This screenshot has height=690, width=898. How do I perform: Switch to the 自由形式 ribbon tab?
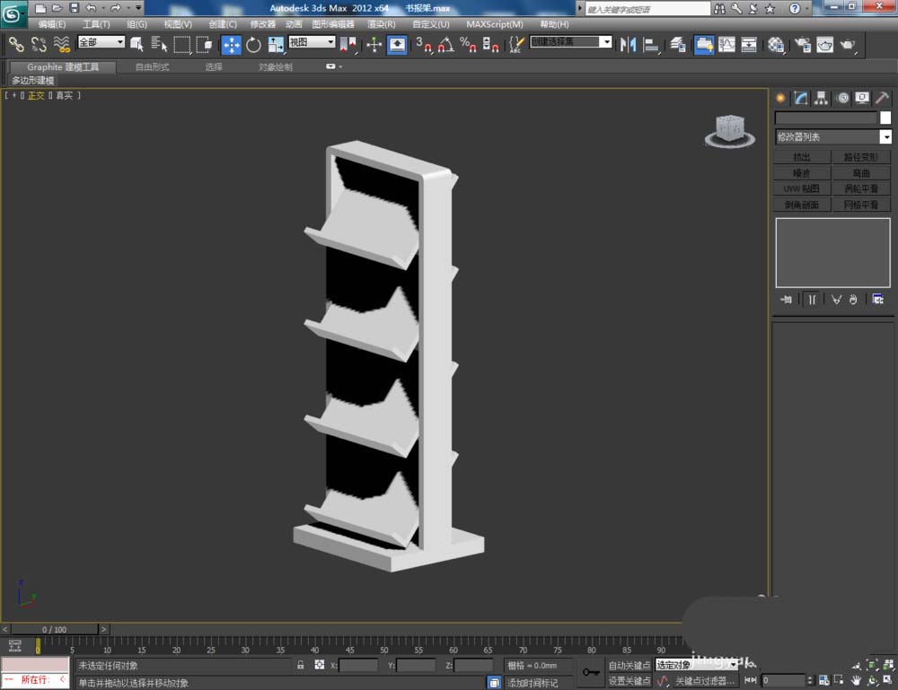click(x=151, y=67)
